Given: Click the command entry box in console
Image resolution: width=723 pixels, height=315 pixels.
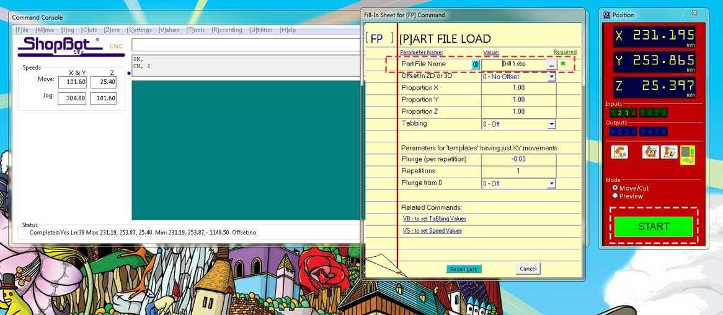Looking at the screenshot, I should pos(246,45).
